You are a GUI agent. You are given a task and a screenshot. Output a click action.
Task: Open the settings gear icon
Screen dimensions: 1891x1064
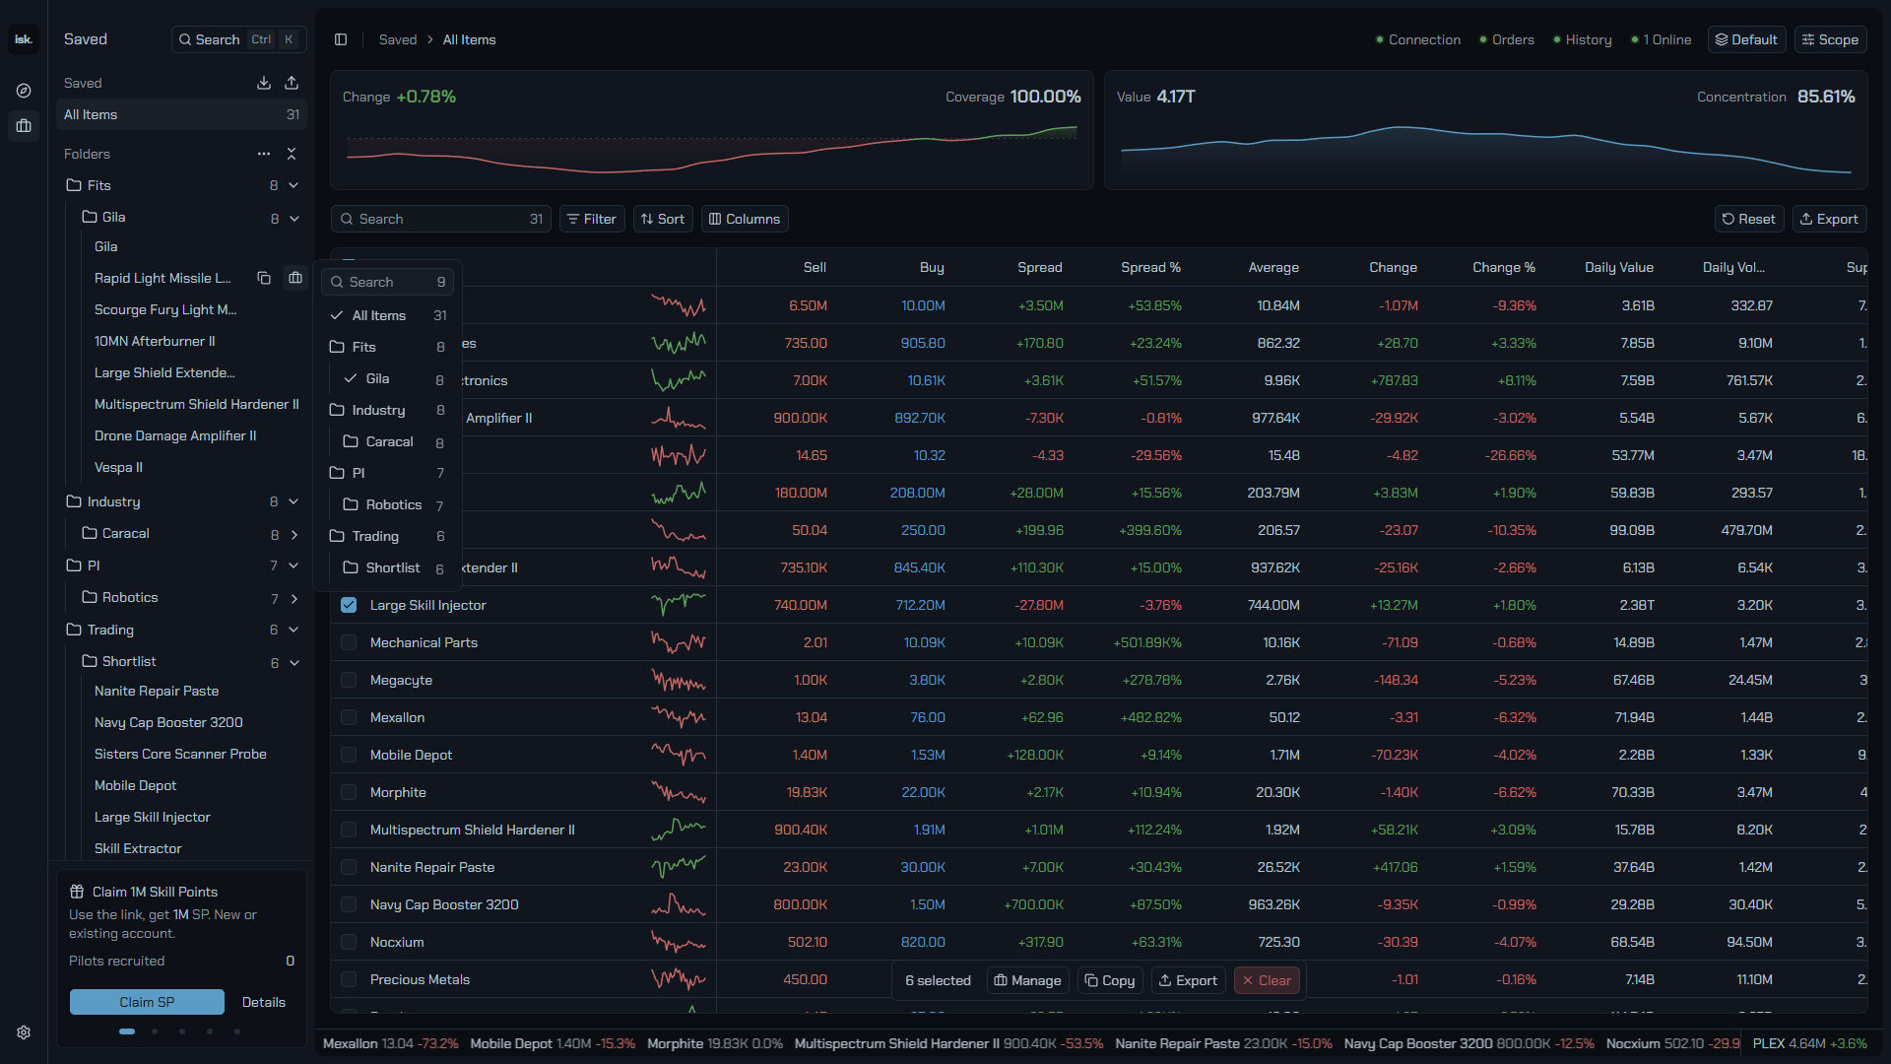[x=24, y=1032]
